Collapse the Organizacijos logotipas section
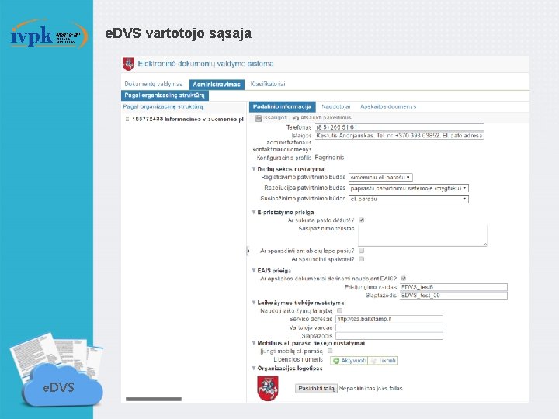The image size is (559, 419). [x=254, y=368]
